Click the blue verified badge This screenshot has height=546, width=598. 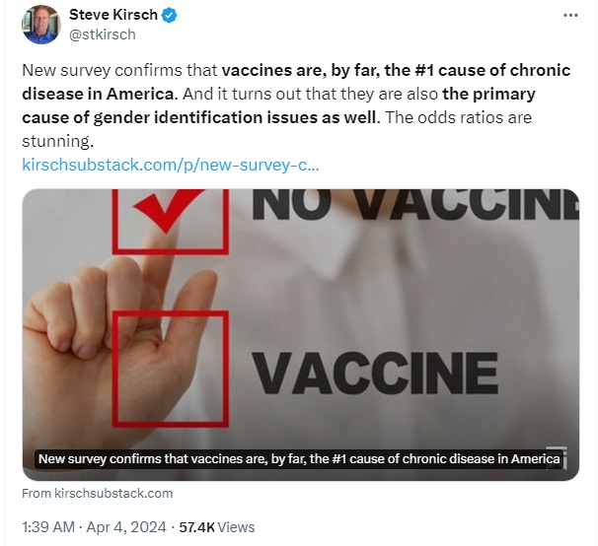coord(169,16)
